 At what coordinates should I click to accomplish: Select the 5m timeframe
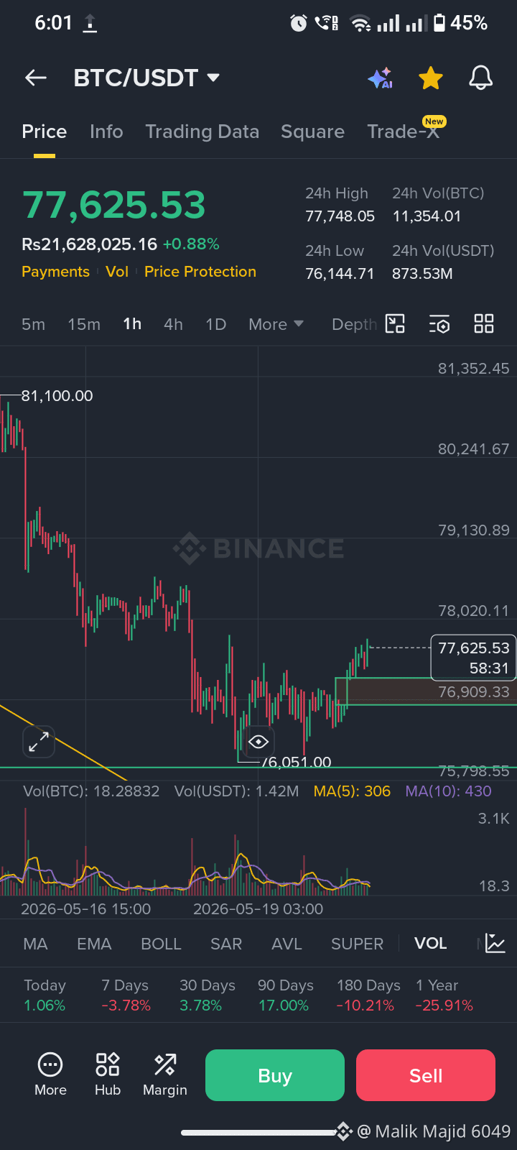(x=33, y=324)
